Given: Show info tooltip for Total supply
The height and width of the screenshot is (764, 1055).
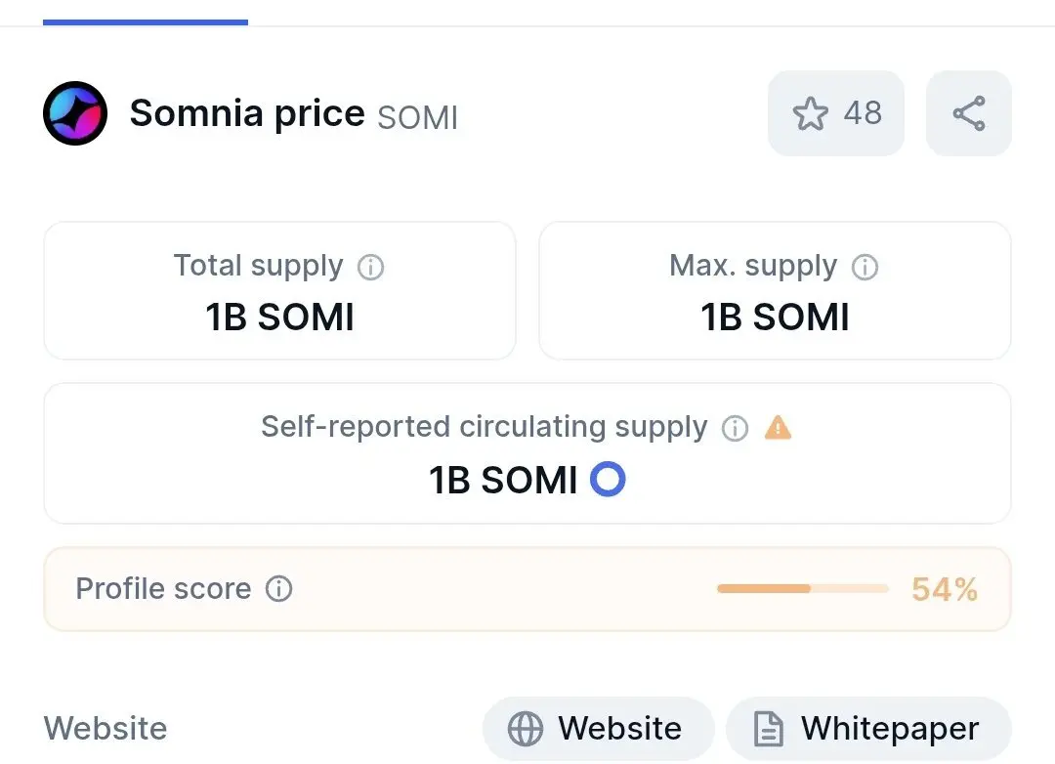Looking at the screenshot, I should pyautogui.click(x=370, y=267).
